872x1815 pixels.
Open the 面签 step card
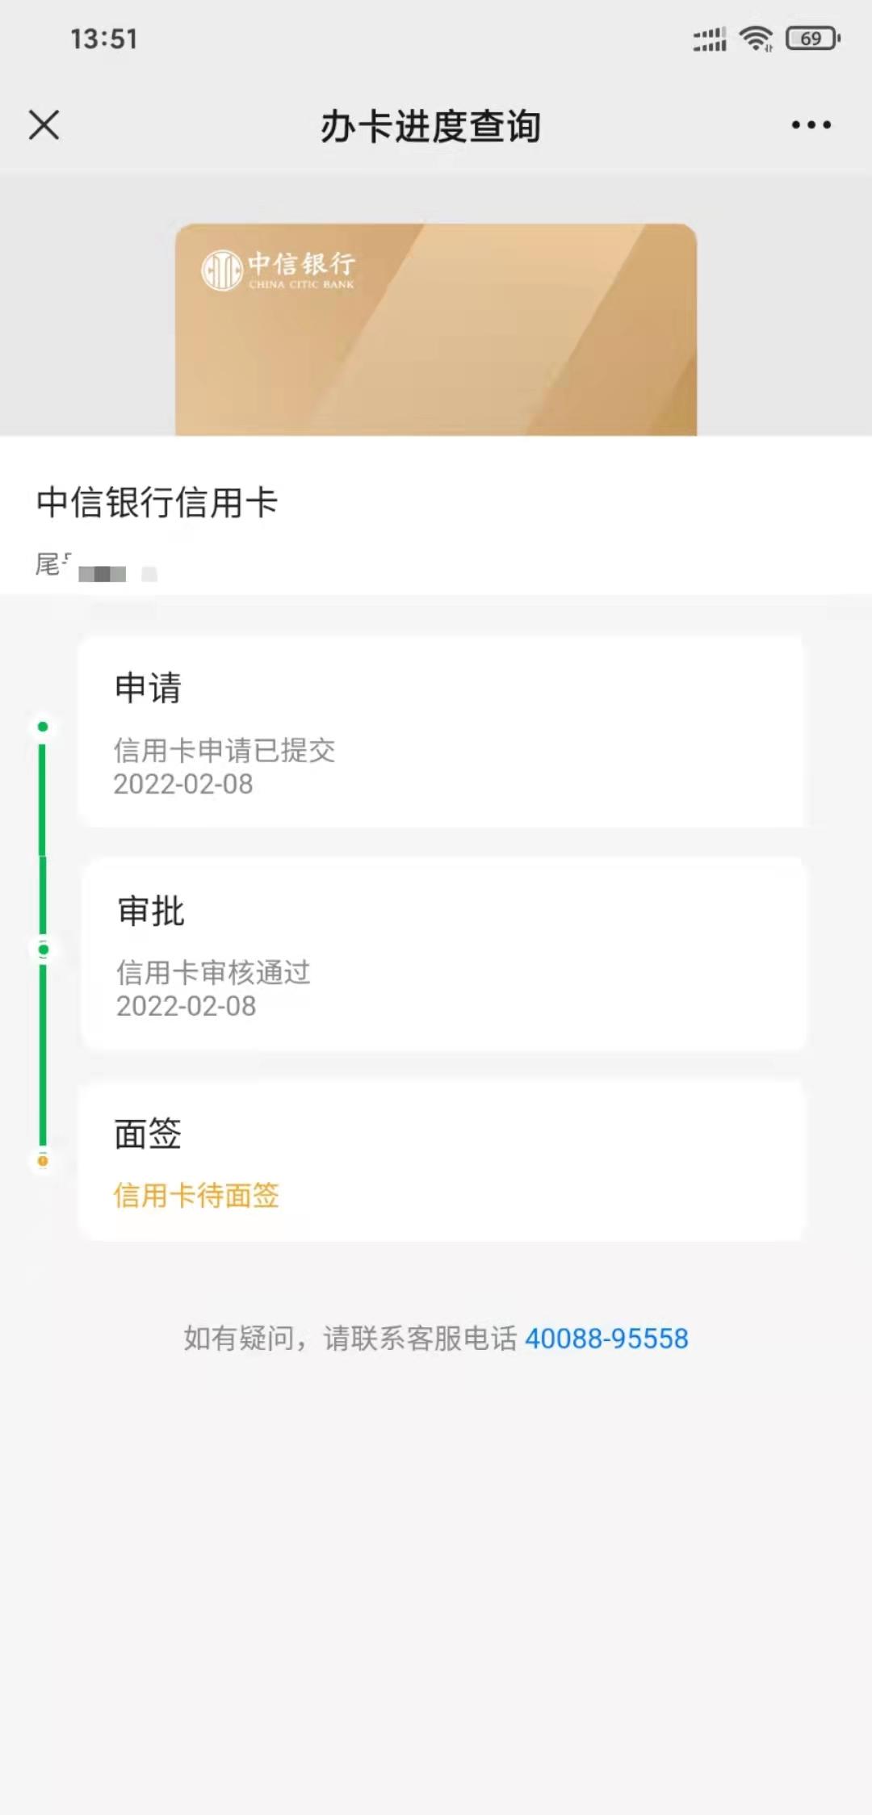tap(441, 1162)
